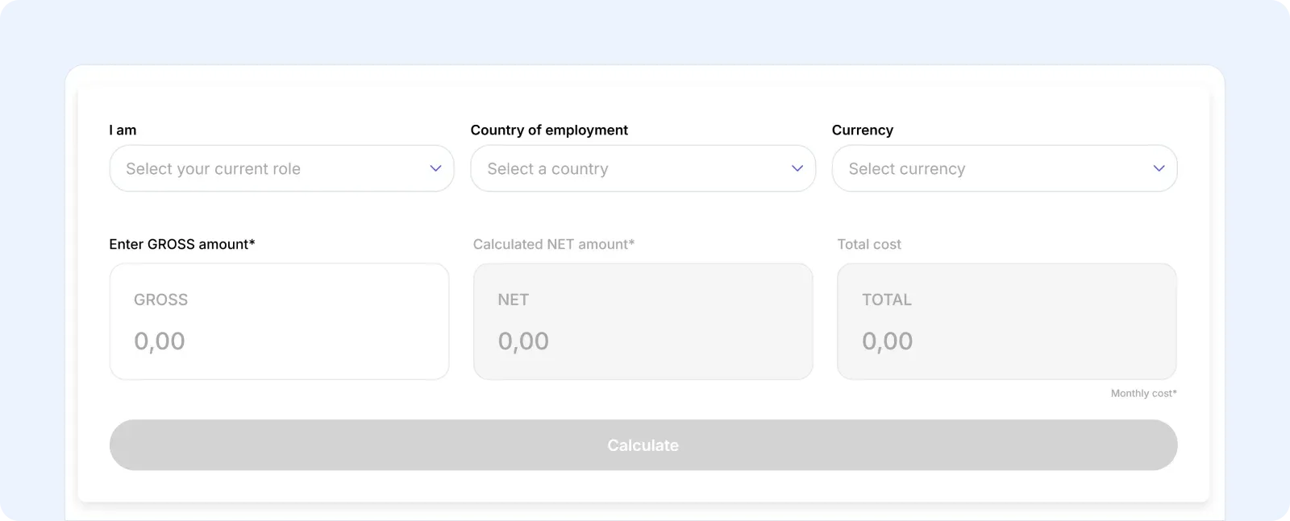Image resolution: width=1290 pixels, height=521 pixels.
Task: Click the 'Total cost' label
Action: coord(869,244)
